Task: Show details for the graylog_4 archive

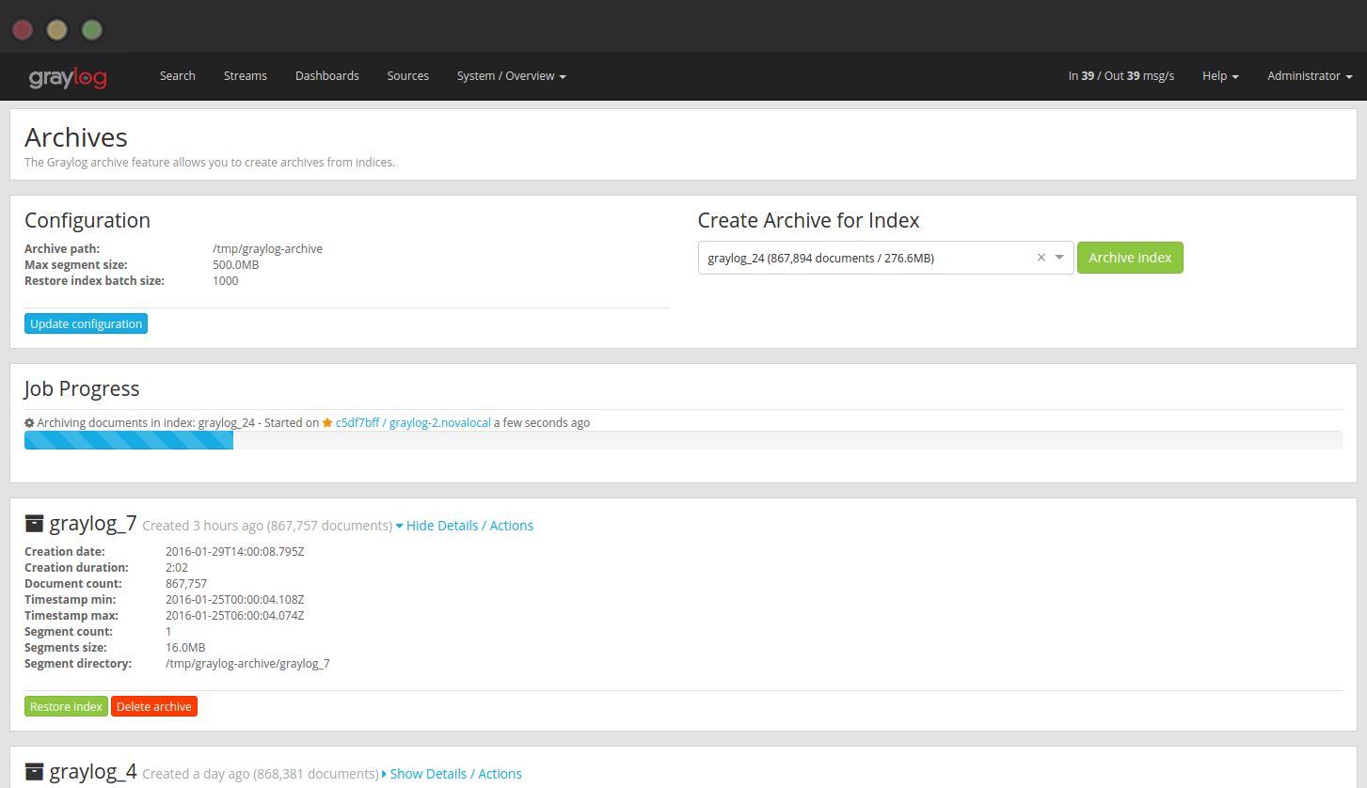Action: [x=453, y=774]
